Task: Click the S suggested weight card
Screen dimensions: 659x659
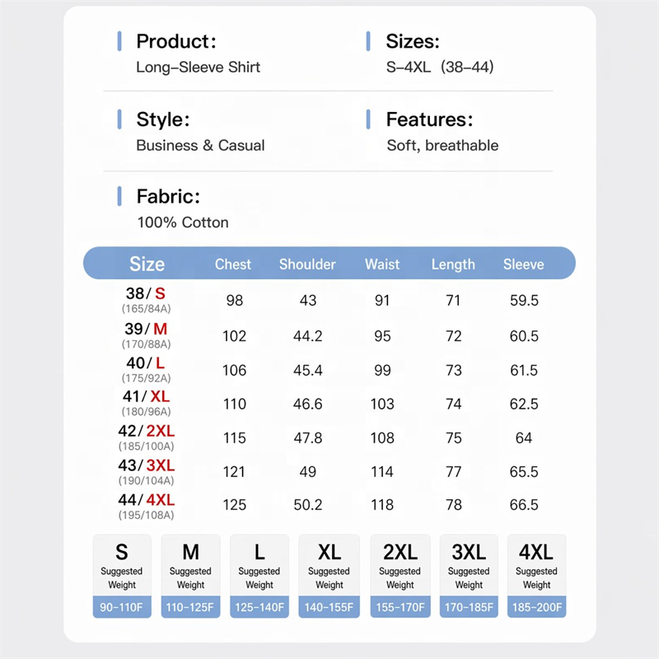Action: tap(122, 576)
